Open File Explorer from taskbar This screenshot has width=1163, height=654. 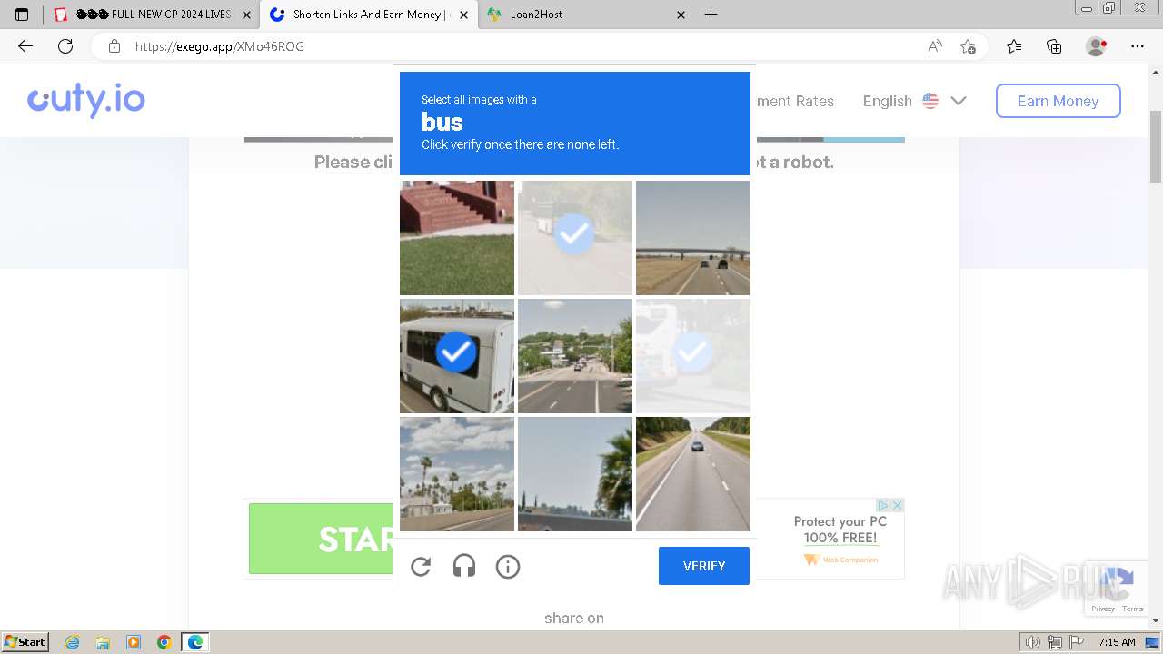(103, 642)
